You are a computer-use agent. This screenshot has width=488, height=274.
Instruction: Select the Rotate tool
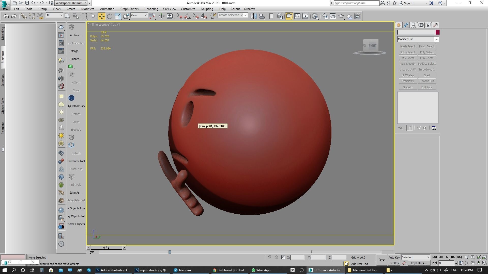tap(110, 16)
